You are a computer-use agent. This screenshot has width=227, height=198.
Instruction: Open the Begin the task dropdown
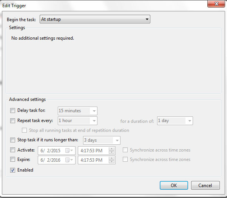pyautogui.click(x=95, y=19)
